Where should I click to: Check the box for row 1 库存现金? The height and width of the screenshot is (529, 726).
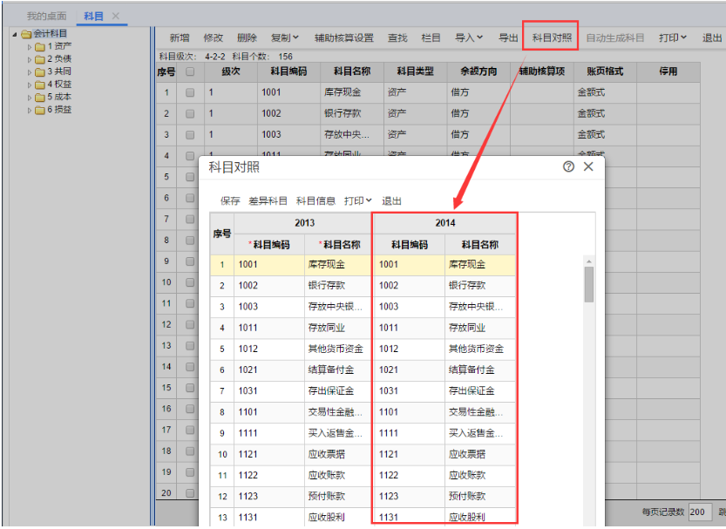pos(190,92)
